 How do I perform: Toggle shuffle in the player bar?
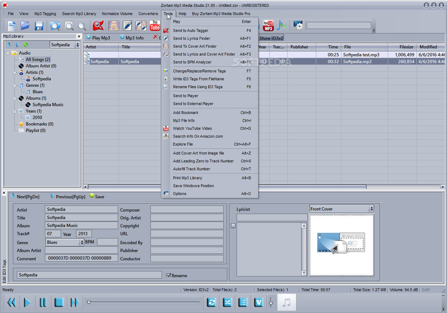[x=227, y=302]
